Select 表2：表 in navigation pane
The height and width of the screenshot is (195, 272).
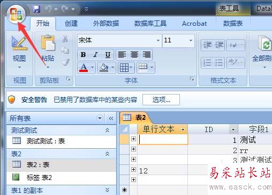click(x=62, y=165)
